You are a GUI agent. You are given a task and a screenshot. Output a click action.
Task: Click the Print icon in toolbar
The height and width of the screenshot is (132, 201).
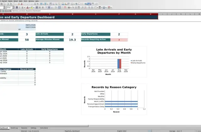tap(2, 4)
